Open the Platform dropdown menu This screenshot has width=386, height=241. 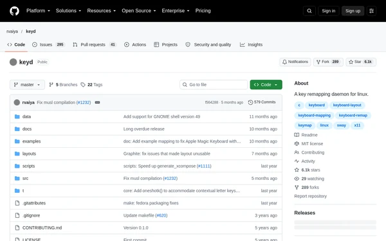[38, 11]
